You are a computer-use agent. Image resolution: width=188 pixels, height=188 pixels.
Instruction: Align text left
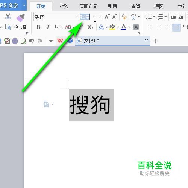tap(150, 27)
